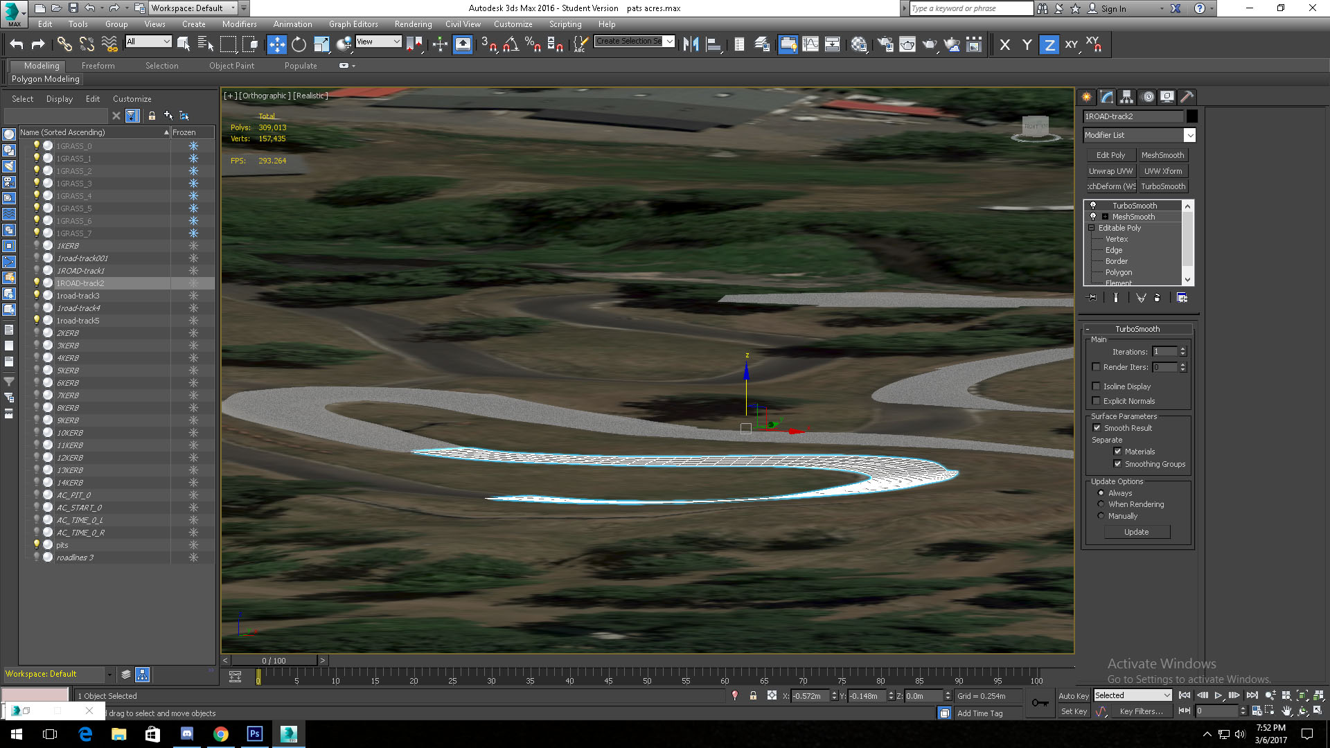Toggle selection lock padlock in status bar
The image size is (1330, 748).
click(x=753, y=696)
